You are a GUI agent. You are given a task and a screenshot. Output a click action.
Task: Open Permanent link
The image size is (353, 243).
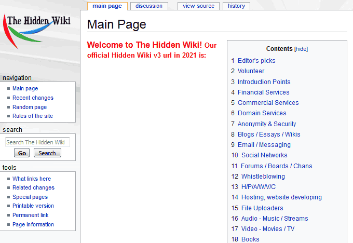[x=31, y=215]
